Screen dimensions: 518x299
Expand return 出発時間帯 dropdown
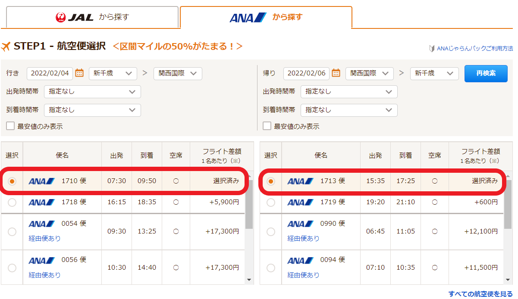(349, 92)
